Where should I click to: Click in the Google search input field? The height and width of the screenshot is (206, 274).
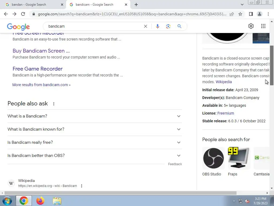pyautogui.click(x=94, y=26)
